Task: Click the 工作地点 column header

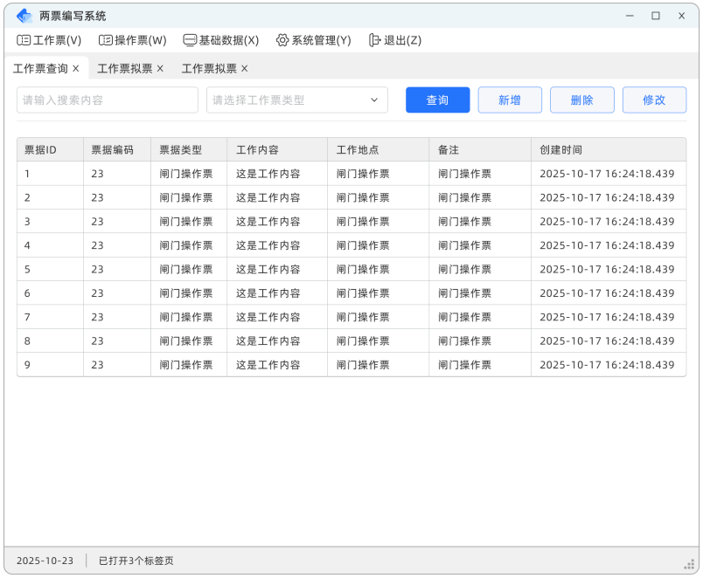Action: 378,149
